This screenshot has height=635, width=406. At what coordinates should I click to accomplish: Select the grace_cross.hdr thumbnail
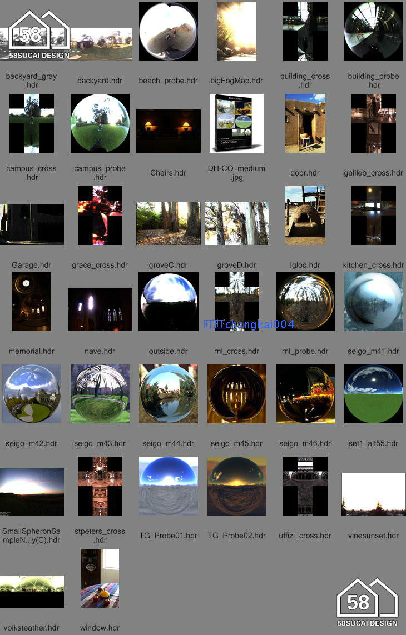[100, 216]
